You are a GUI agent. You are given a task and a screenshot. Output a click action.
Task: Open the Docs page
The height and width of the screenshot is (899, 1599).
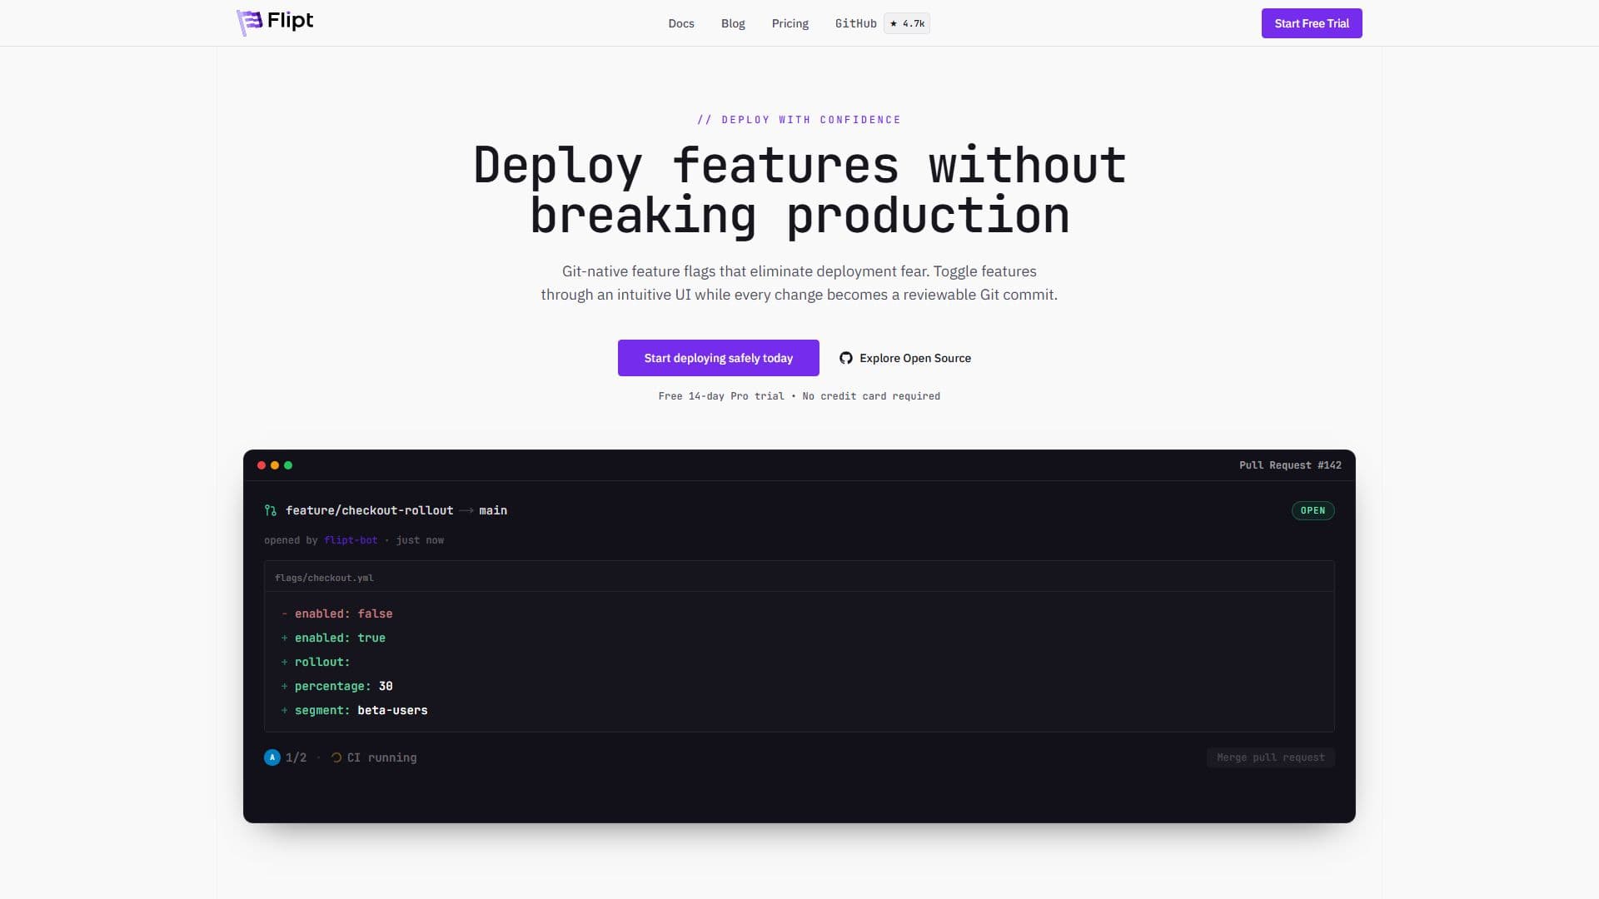tap(681, 23)
